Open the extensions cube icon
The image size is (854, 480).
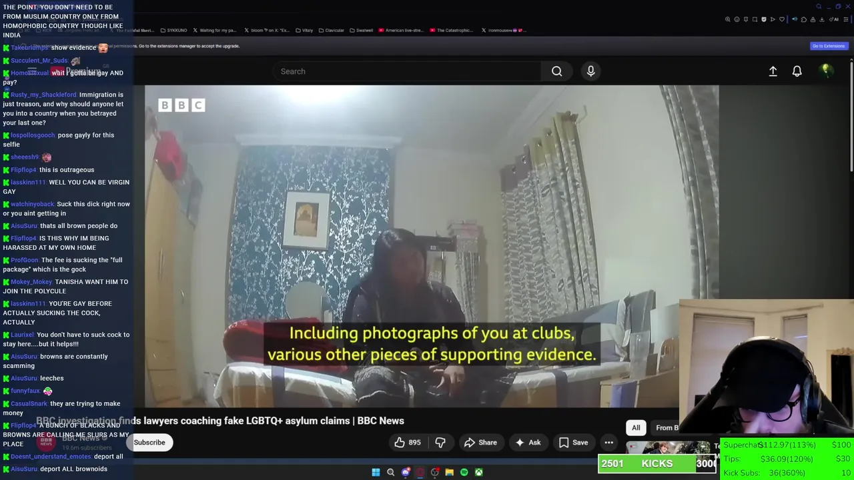pos(804,19)
